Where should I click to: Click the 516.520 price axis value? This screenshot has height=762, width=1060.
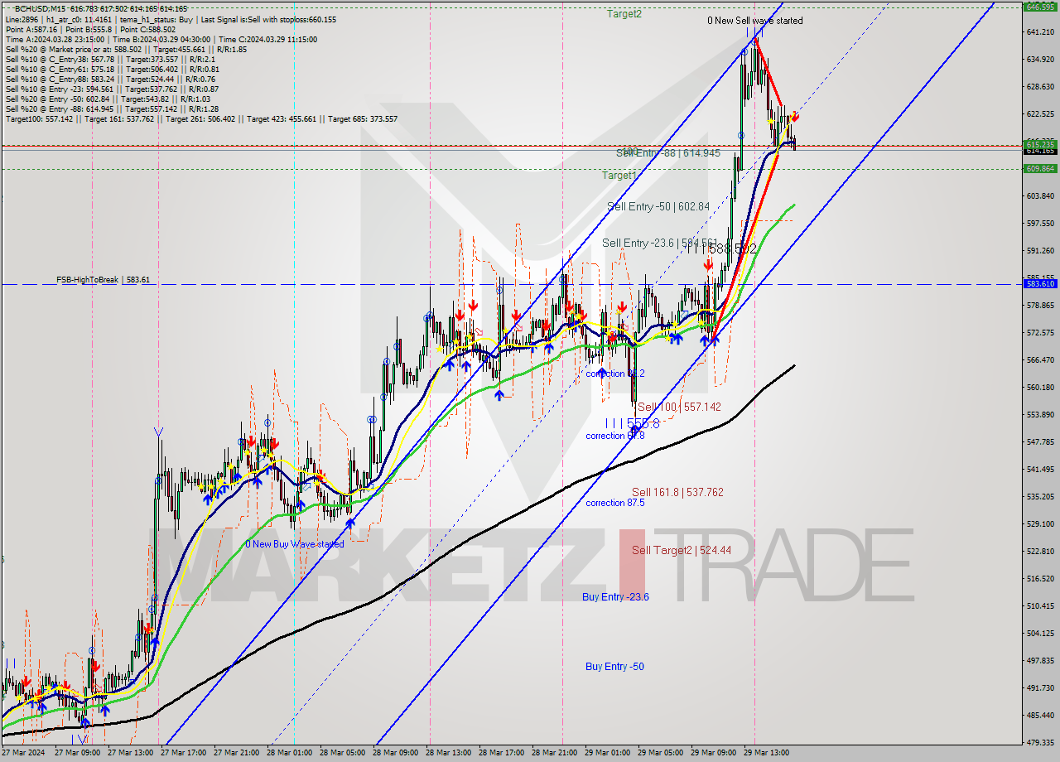(1040, 578)
